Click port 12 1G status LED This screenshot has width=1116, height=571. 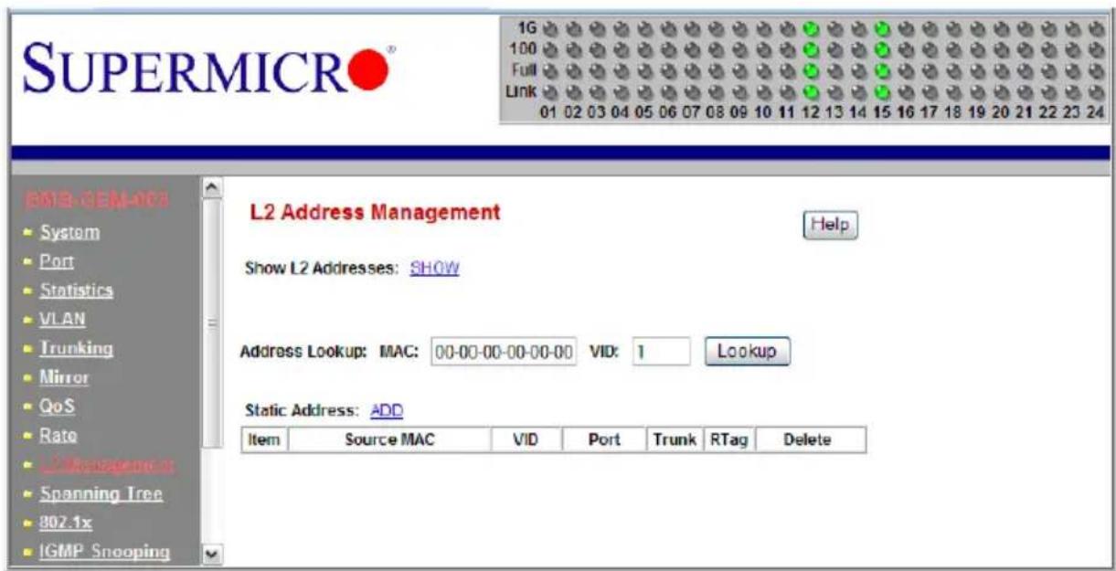click(810, 27)
